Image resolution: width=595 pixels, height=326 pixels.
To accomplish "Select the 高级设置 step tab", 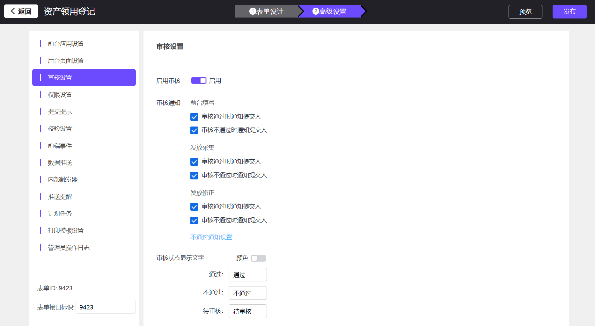I will (330, 11).
